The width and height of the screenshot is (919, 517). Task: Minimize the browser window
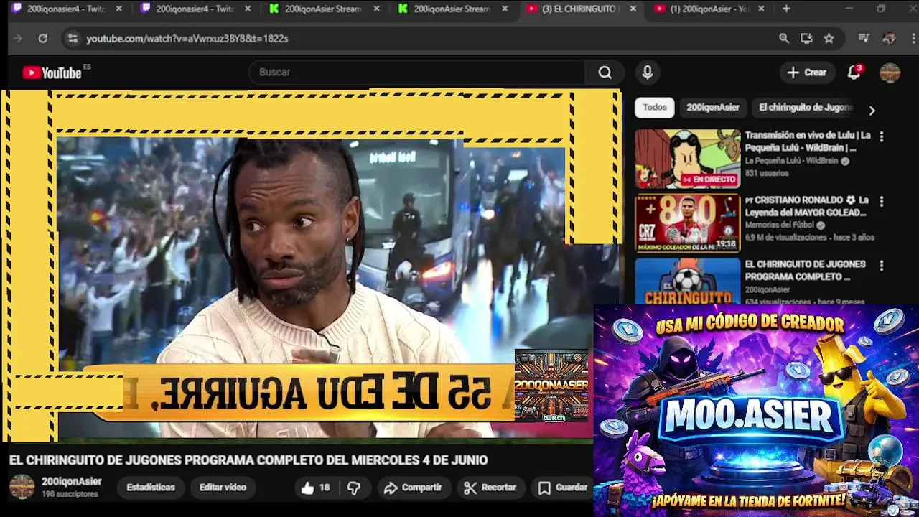[849, 9]
